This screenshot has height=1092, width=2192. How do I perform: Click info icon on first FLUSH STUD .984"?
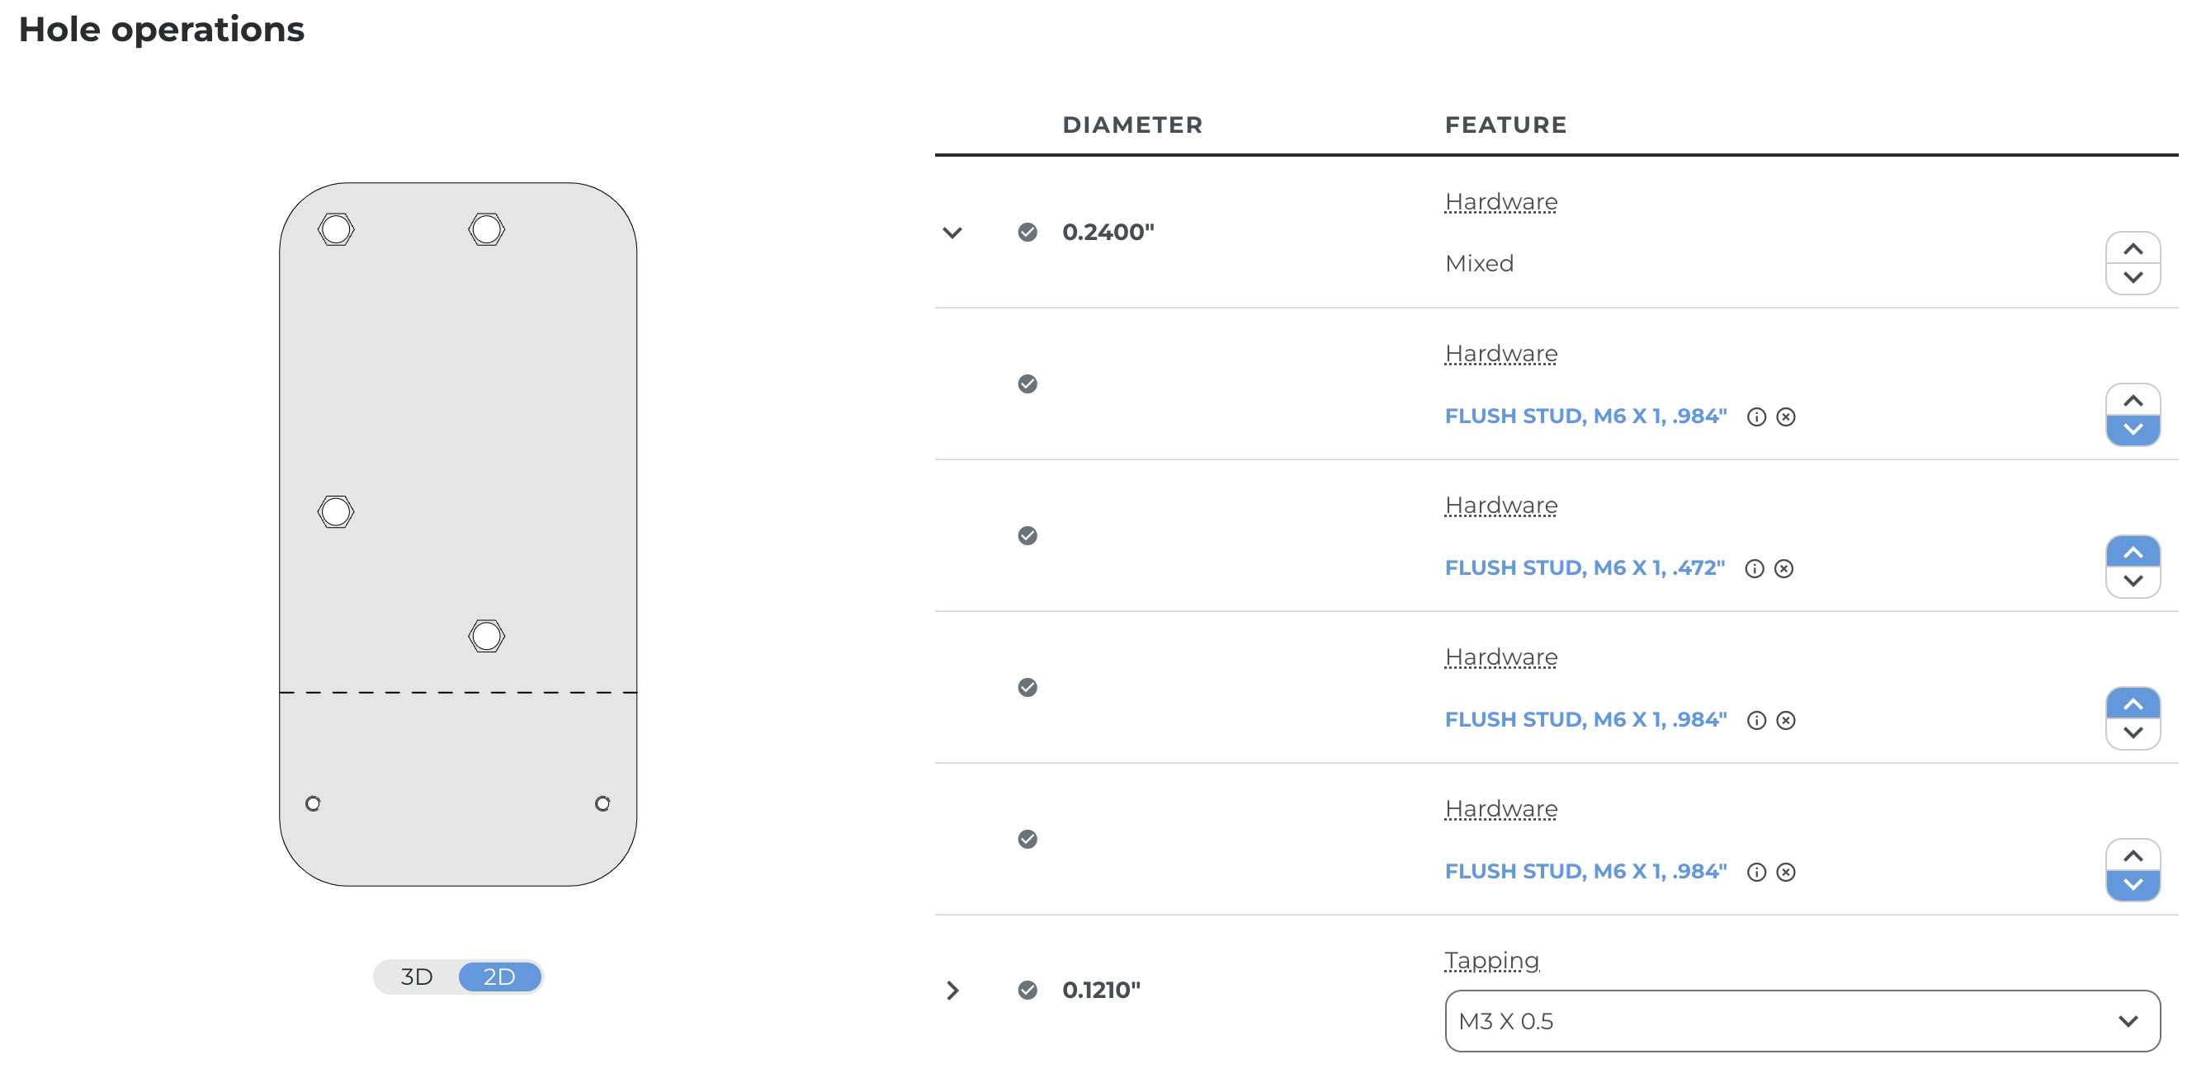(x=1755, y=417)
